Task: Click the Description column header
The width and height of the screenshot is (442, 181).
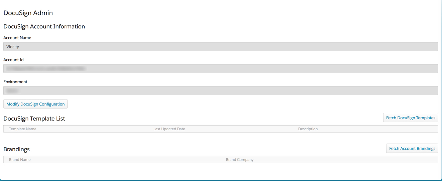Action: pos(308,129)
